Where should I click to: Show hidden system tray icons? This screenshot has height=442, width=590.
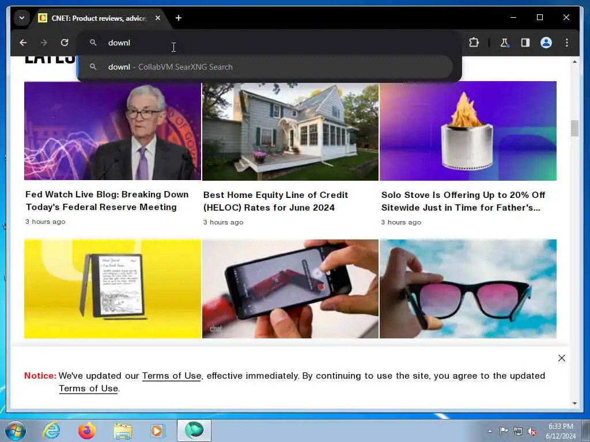point(490,432)
